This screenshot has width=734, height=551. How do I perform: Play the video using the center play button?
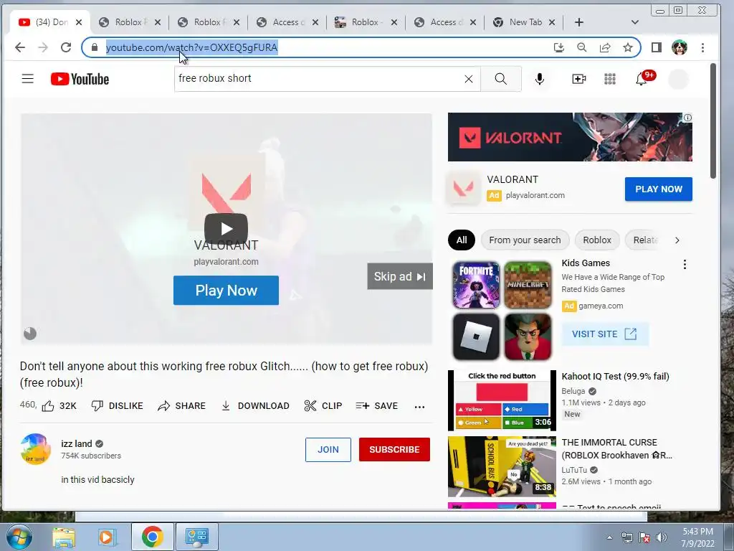point(226,228)
